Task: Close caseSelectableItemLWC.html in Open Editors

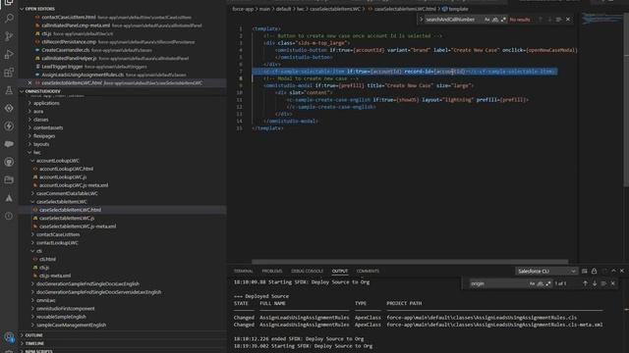Action: 29,82
